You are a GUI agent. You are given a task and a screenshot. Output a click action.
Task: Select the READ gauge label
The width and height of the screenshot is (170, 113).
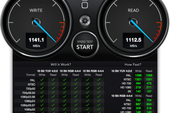point(133,10)
